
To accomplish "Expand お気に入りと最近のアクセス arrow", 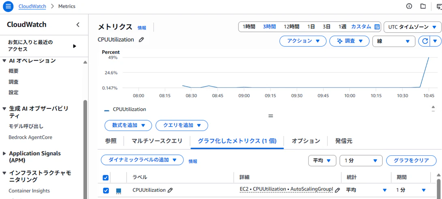I will coord(75,46).
